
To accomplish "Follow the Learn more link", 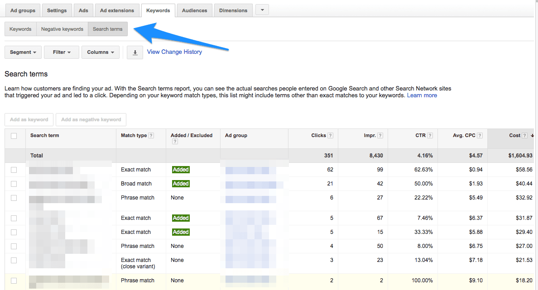I will [422, 95].
